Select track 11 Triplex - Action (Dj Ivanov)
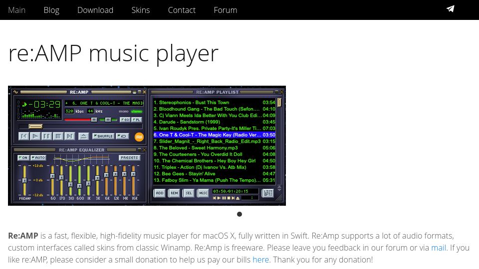 [214, 167]
